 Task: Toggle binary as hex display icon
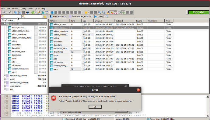[x=116, y=12]
